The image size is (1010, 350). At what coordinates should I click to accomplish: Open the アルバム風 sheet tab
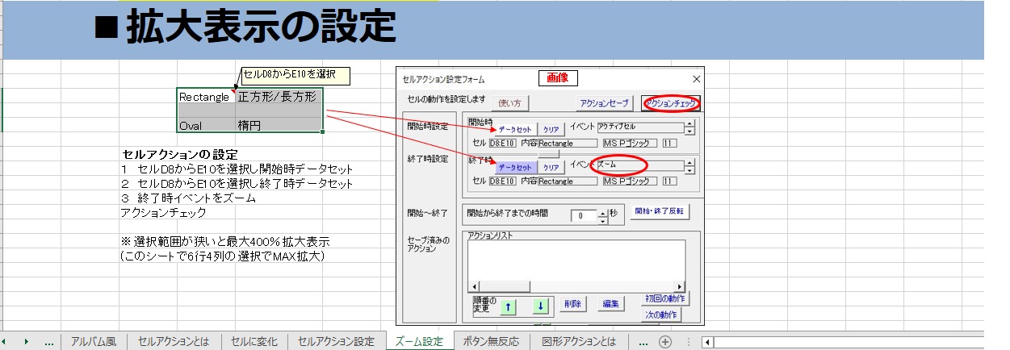[x=93, y=342]
